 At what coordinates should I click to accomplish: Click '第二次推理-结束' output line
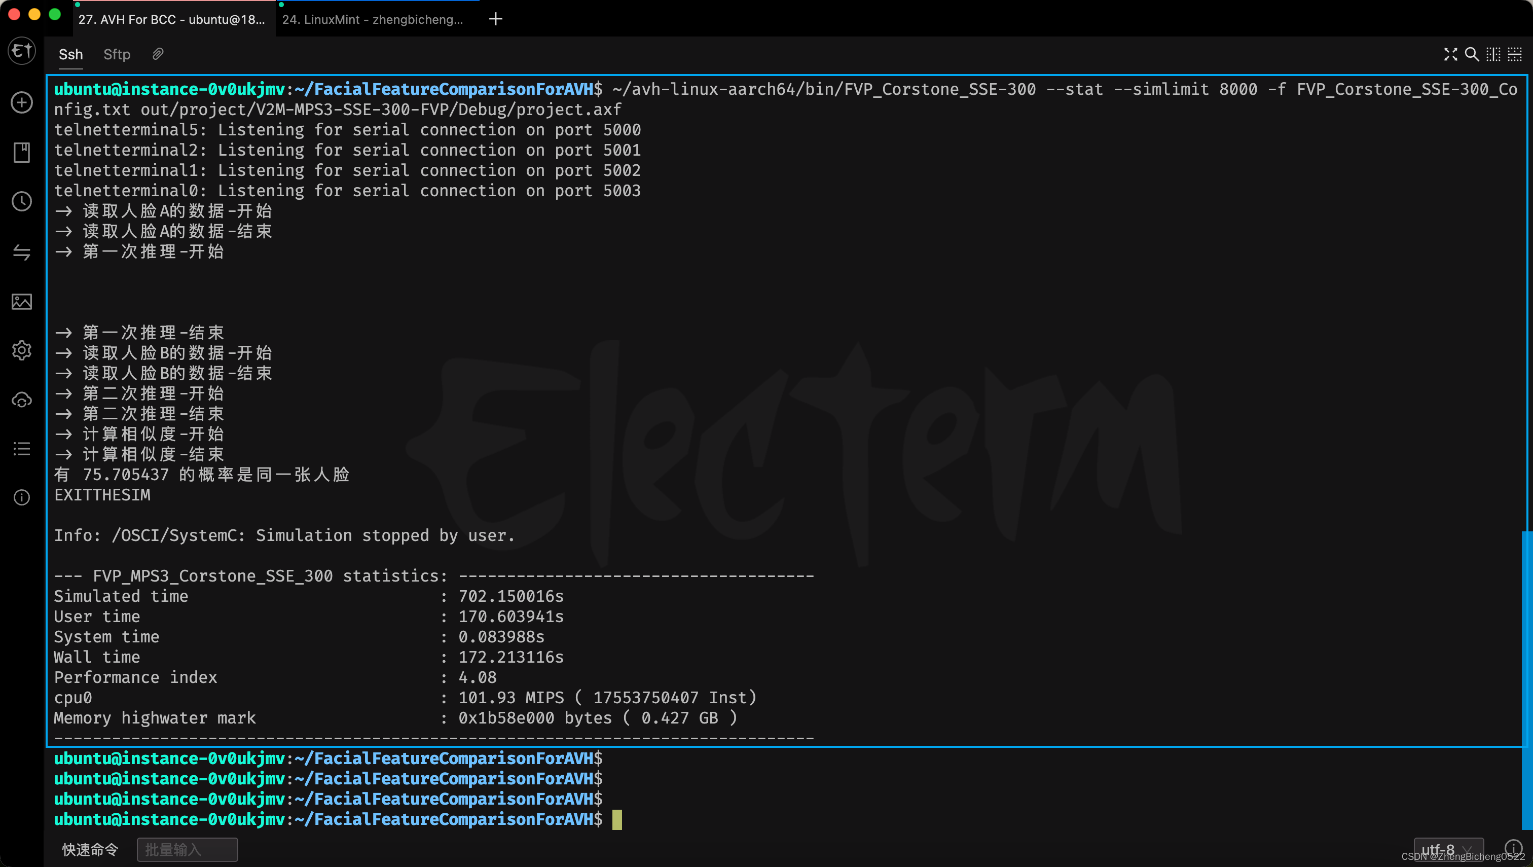[139, 413]
